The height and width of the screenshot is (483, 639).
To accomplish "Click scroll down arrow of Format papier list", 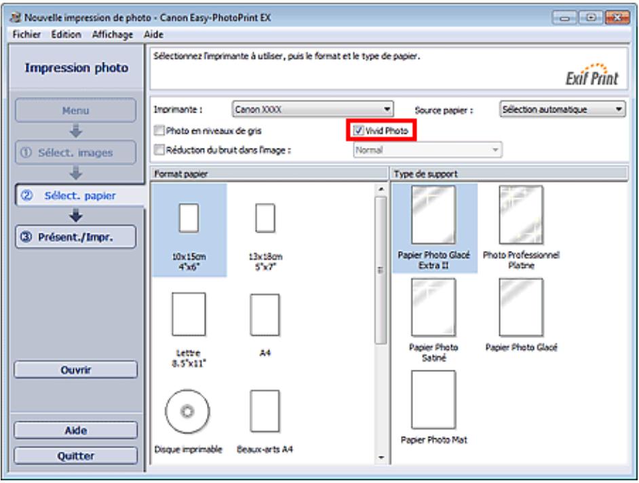I will click(x=381, y=457).
